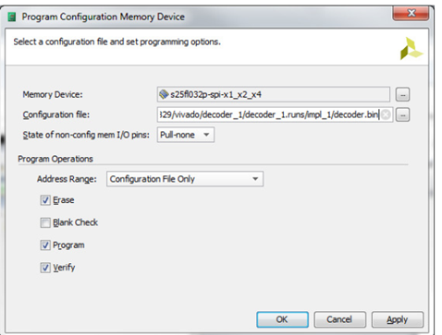Click the configuration file browse ellipsis button
Viewport: 442px width, 335px height.
(402, 115)
